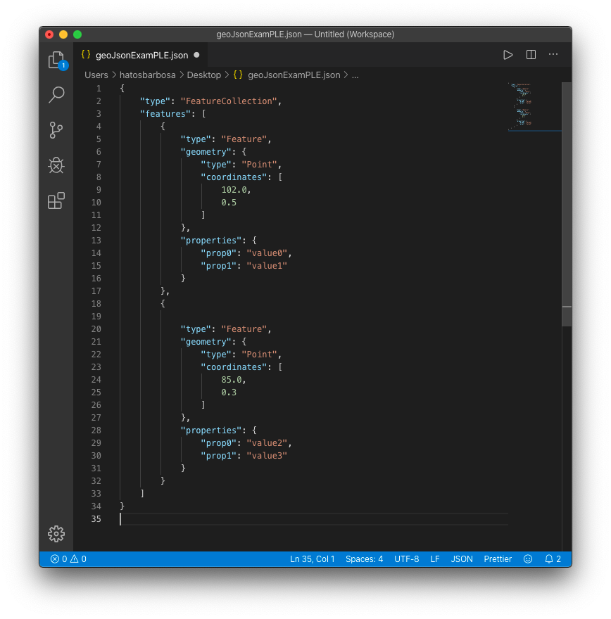The image size is (611, 619).
Task: Change line ending by clicking LF
Action: tap(434, 559)
